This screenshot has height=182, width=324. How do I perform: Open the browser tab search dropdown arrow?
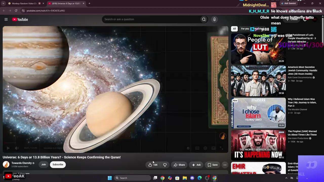pos(3,3)
